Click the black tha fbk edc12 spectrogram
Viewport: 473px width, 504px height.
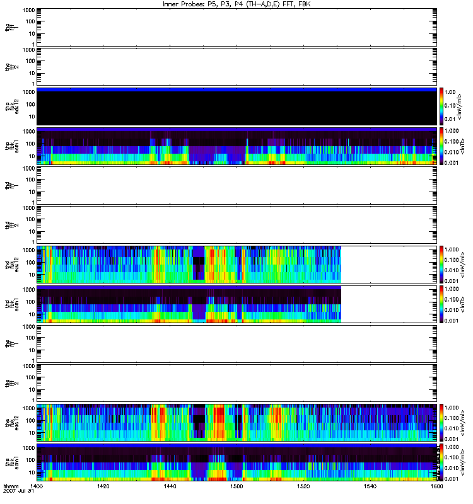(237, 106)
